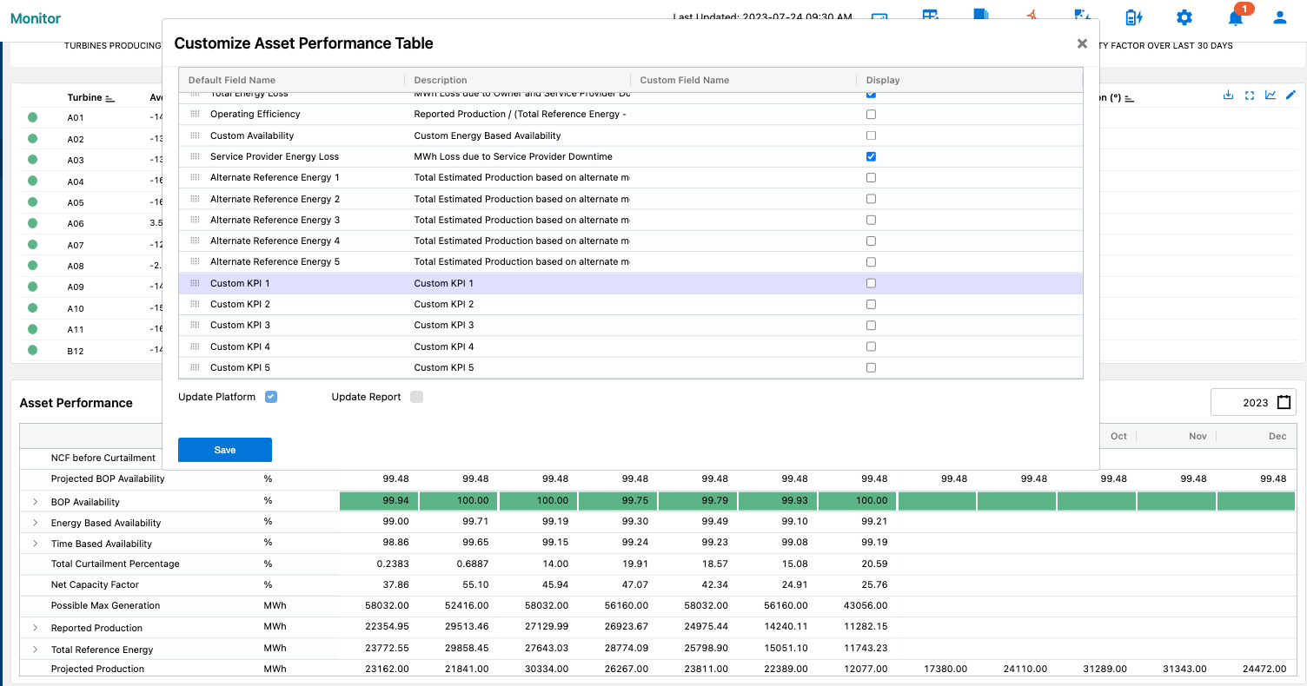Uncheck Service Provider Energy Loss display
The width and height of the screenshot is (1307, 686).
(871, 157)
